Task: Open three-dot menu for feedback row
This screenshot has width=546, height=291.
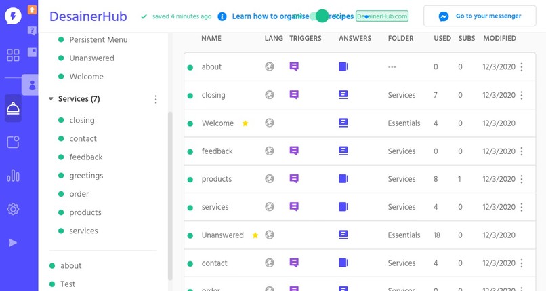Action: (522, 151)
